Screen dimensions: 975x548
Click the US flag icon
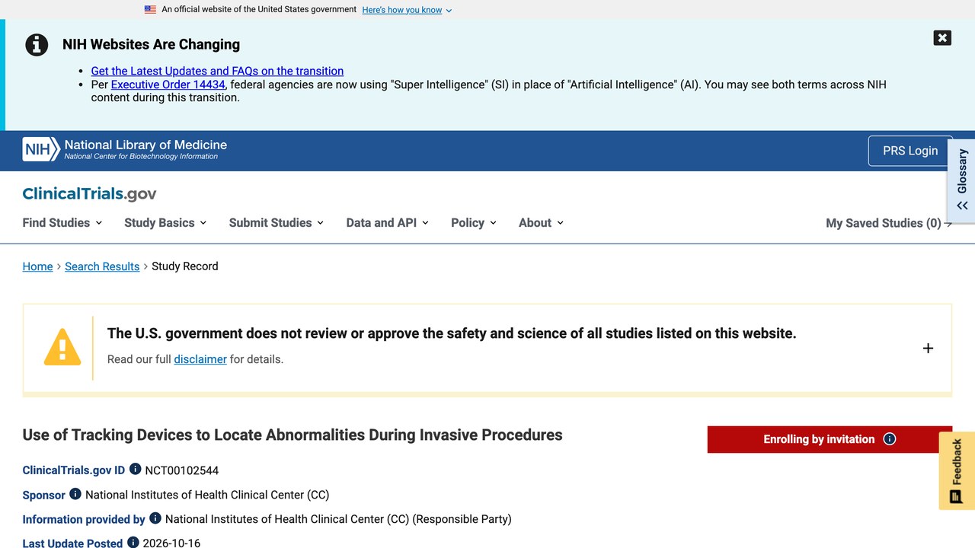(x=150, y=10)
